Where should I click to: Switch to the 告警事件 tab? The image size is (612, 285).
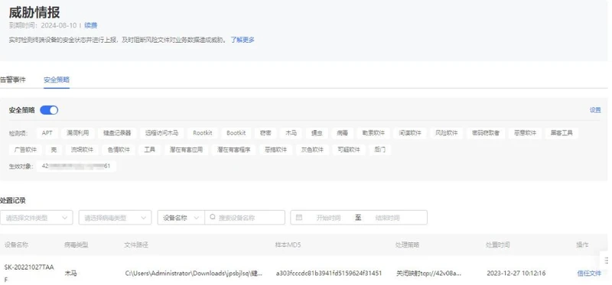tap(13, 79)
